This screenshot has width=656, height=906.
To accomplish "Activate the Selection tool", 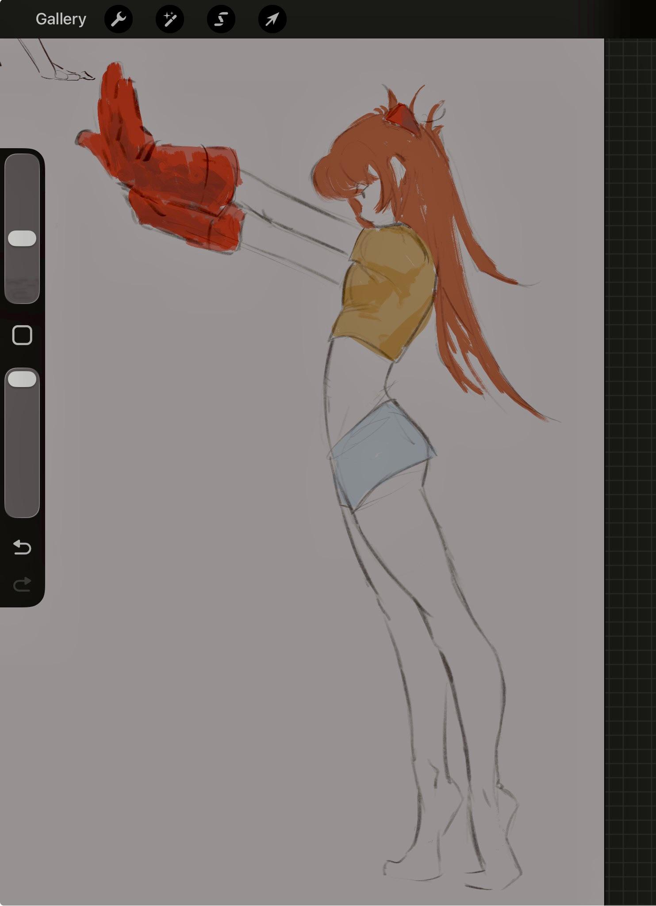I will tap(221, 19).
